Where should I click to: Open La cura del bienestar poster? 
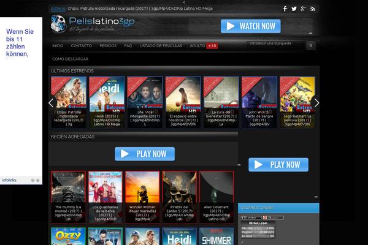[221, 102]
